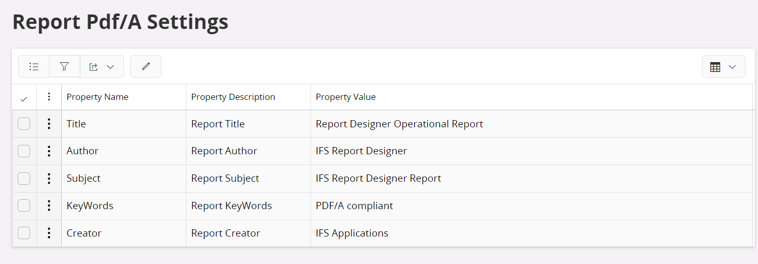Open three-dot menu in header row
The height and width of the screenshot is (264, 758).
click(49, 97)
